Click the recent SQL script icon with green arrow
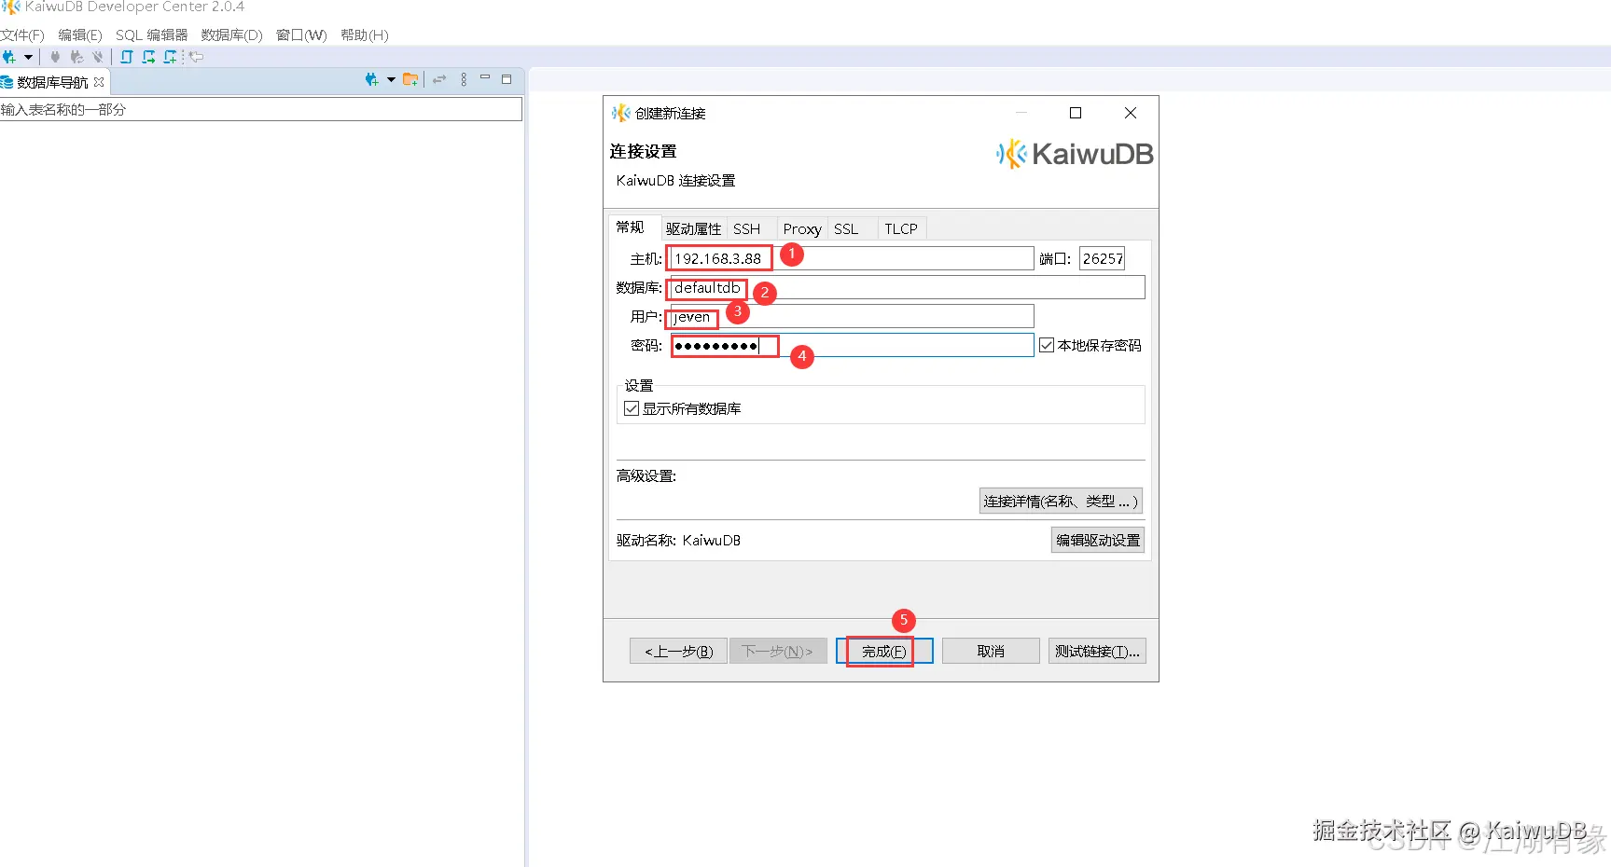Image resolution: width=1611 pixels, height=867 pixels. (x=148, y=57)
